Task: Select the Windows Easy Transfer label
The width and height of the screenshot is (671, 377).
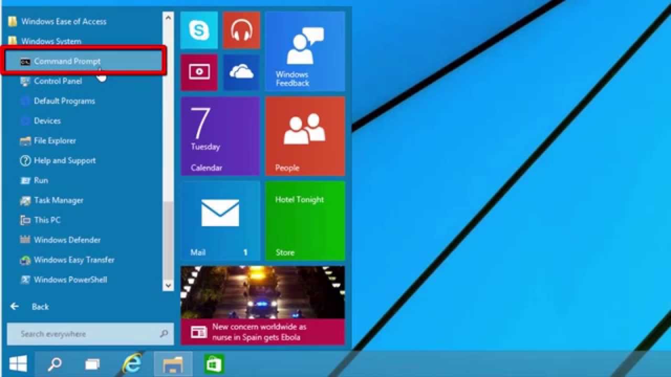Action: coord(74,260)
